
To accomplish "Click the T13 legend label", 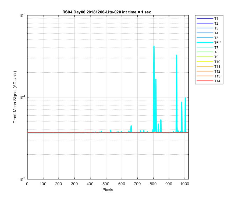I will [x=217, y=76].
